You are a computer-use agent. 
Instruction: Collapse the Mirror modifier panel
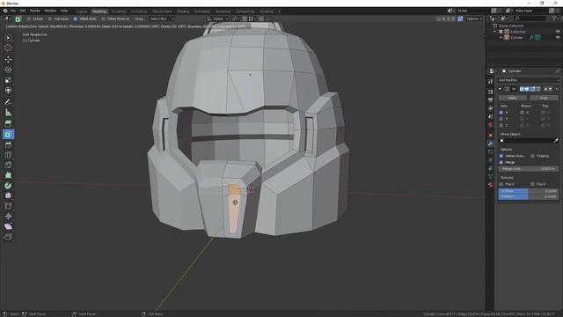[x=500, y=89]
